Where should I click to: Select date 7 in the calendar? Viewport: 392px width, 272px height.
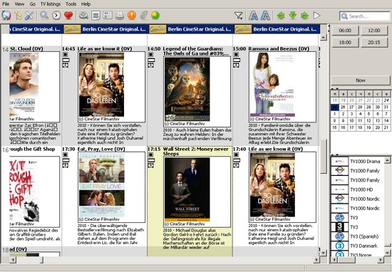click(x=386, y=114)
